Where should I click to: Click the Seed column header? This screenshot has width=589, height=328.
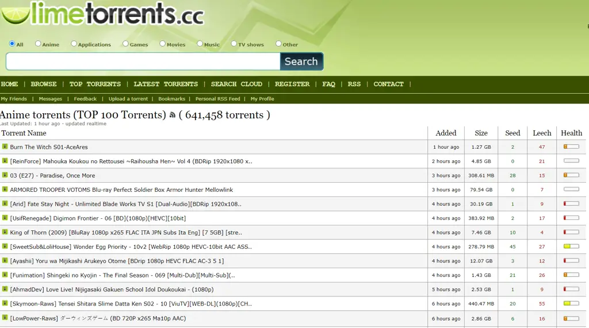512,133
